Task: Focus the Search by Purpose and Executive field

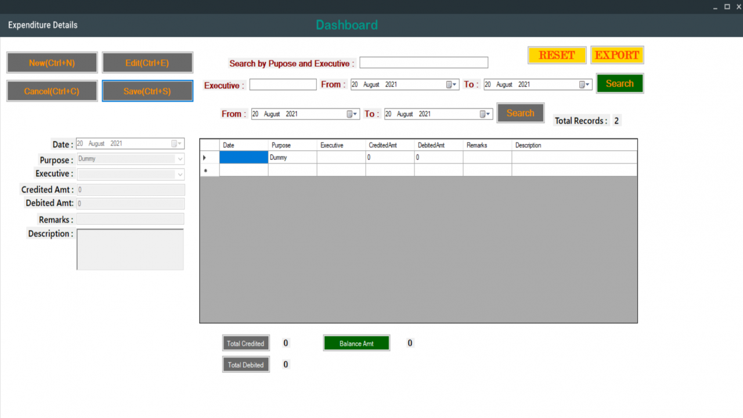Action: (x=424, y=63)
